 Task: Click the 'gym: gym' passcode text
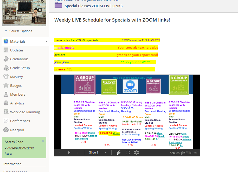(x=61, y=62)
